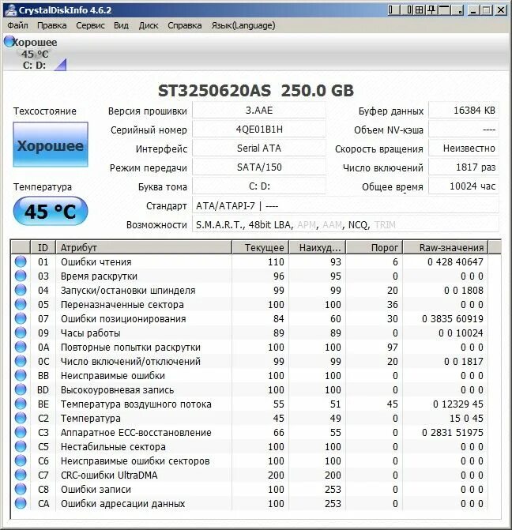This screenshot has width=512, height=530.
Task: Click the rotation speed field Неизвестно
Action: coord(464,148)
